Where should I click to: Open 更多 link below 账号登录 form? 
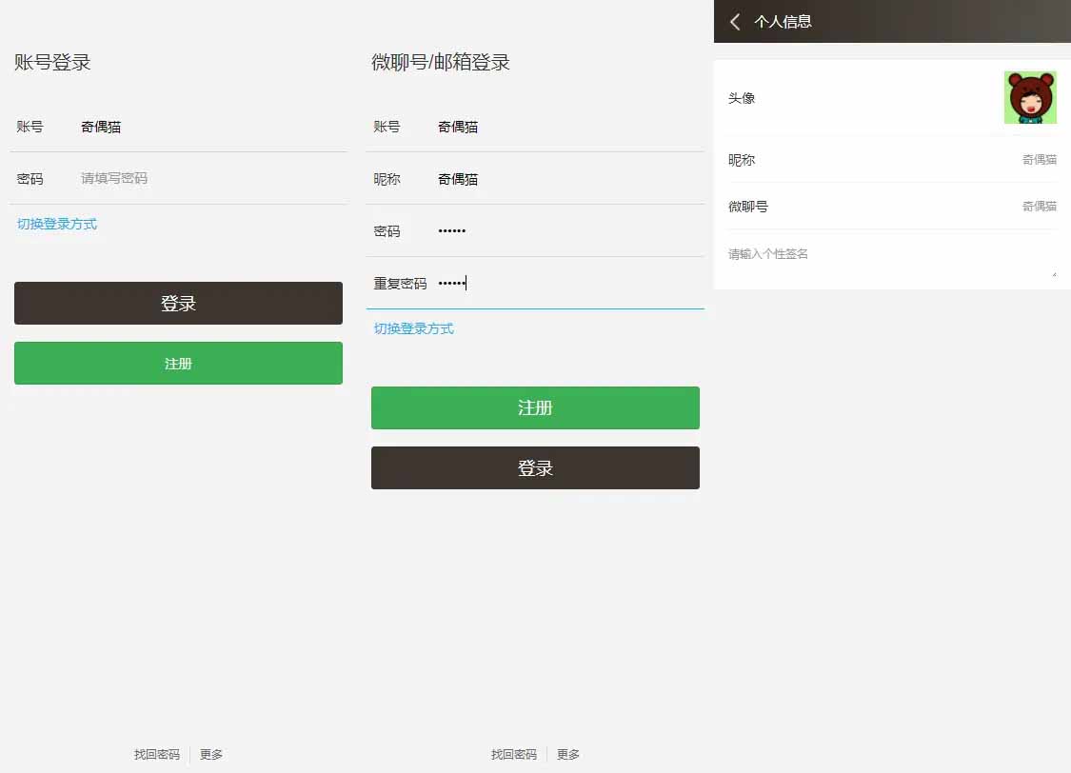(211, 755)
